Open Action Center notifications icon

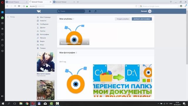184,104
